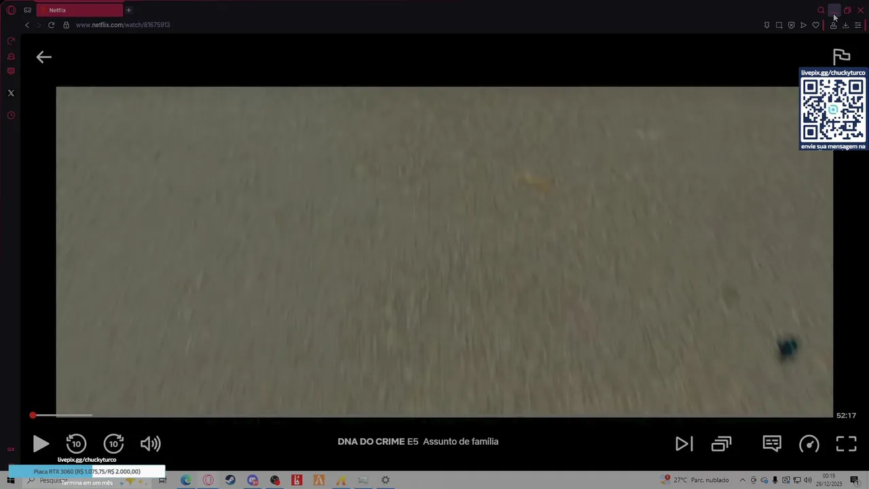869x489 pixels.
Task: Seek along the video progress bar
Action: tap(432, 415)
